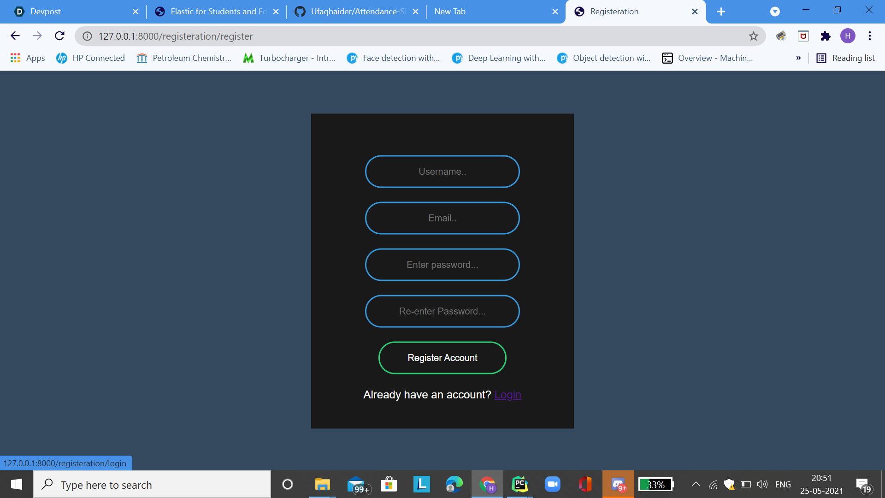Open the tab search dropdown arrow

click(775, 12)
